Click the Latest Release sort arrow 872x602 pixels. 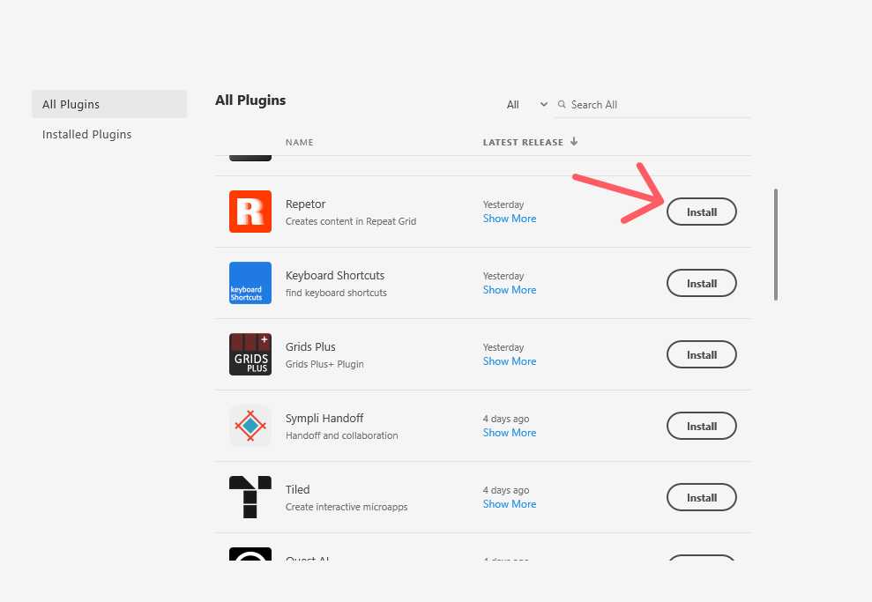(x=574, y=142)
